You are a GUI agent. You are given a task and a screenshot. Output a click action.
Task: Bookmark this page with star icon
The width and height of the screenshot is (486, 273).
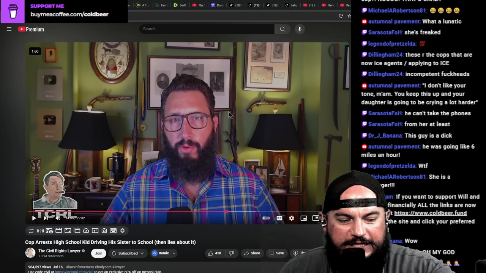[x=349, y=16]
